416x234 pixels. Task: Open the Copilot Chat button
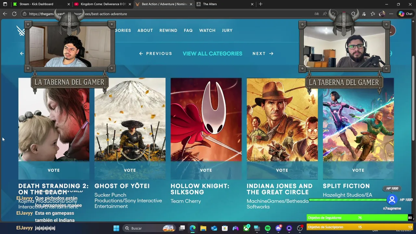click(x=406, y=14)
